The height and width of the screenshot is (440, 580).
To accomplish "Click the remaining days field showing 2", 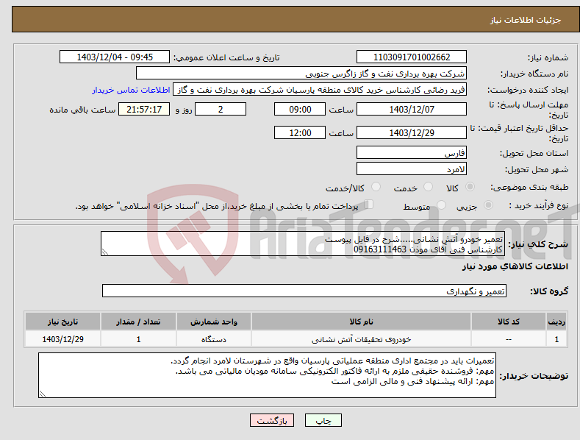I will pyautogui.click(x=221, y=109).
